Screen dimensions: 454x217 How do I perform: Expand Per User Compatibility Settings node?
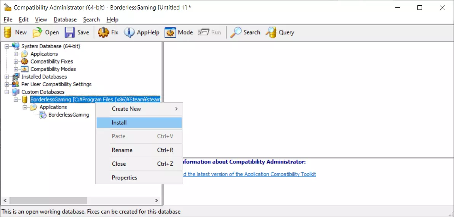(x=6, y=84)
